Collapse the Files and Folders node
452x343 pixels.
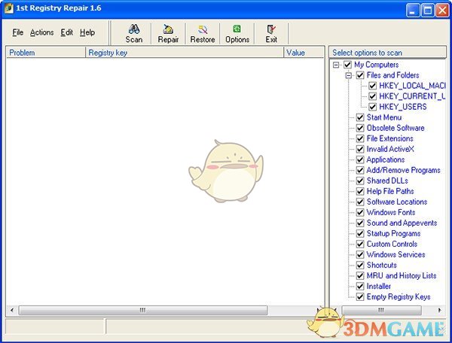coord(349,75)
